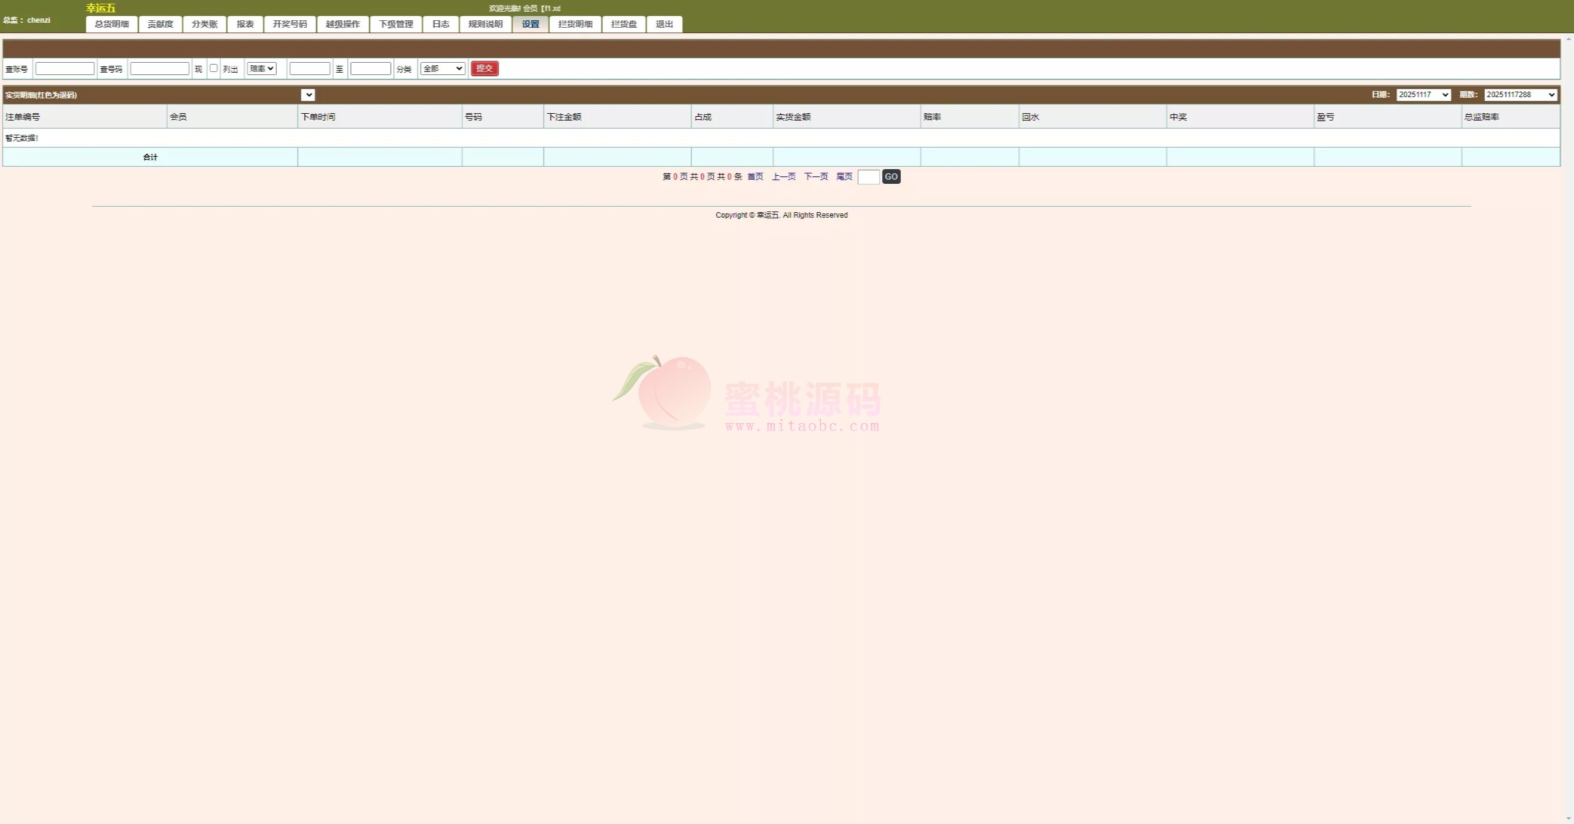This screenshot has height=824, width=1574.
Task: Open the 拦货盘 tab
Action: (623, 24)
